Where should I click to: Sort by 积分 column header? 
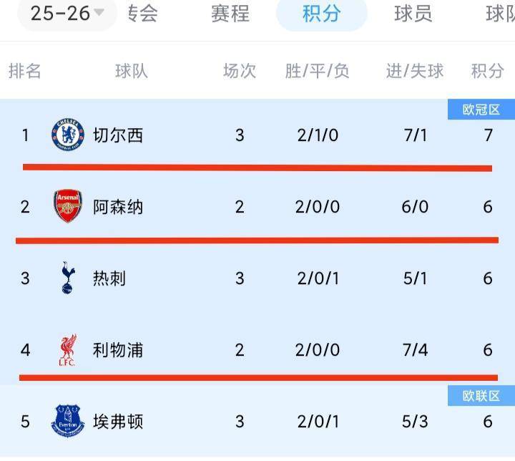pos(488,71)
